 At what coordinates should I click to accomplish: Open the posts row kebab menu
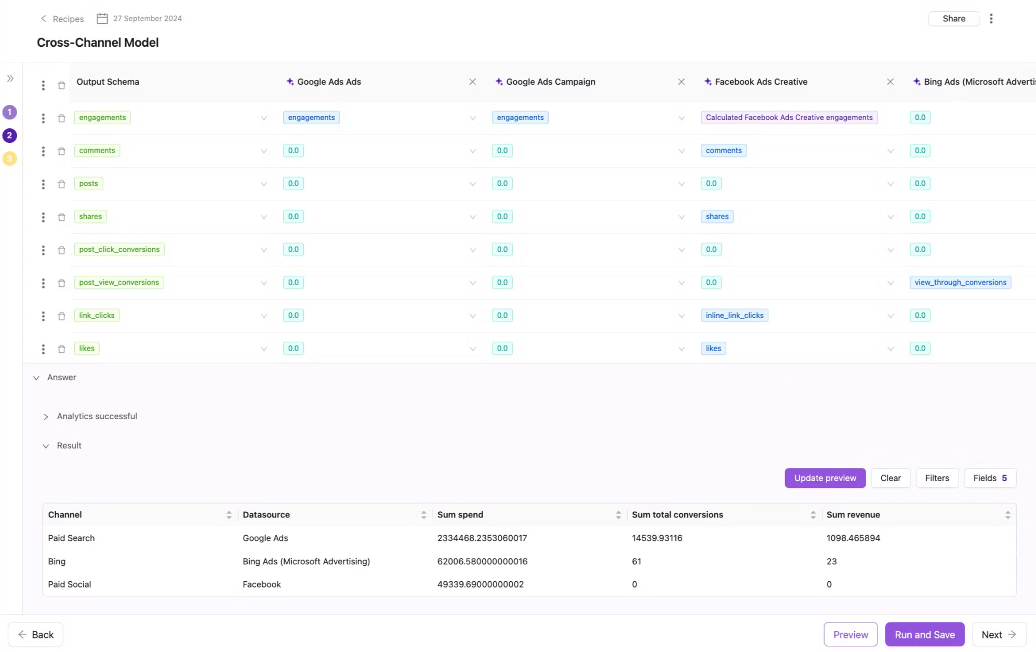43,184
